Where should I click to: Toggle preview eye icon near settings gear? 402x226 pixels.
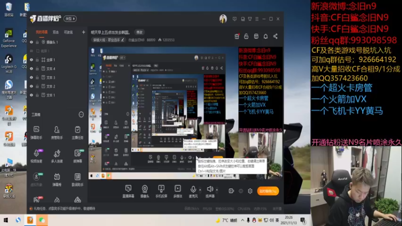click(x=241, y=191)
